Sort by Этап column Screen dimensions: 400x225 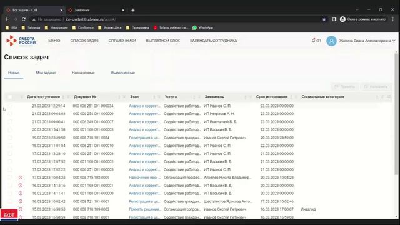pyautogui.click(x=154, y=97)
